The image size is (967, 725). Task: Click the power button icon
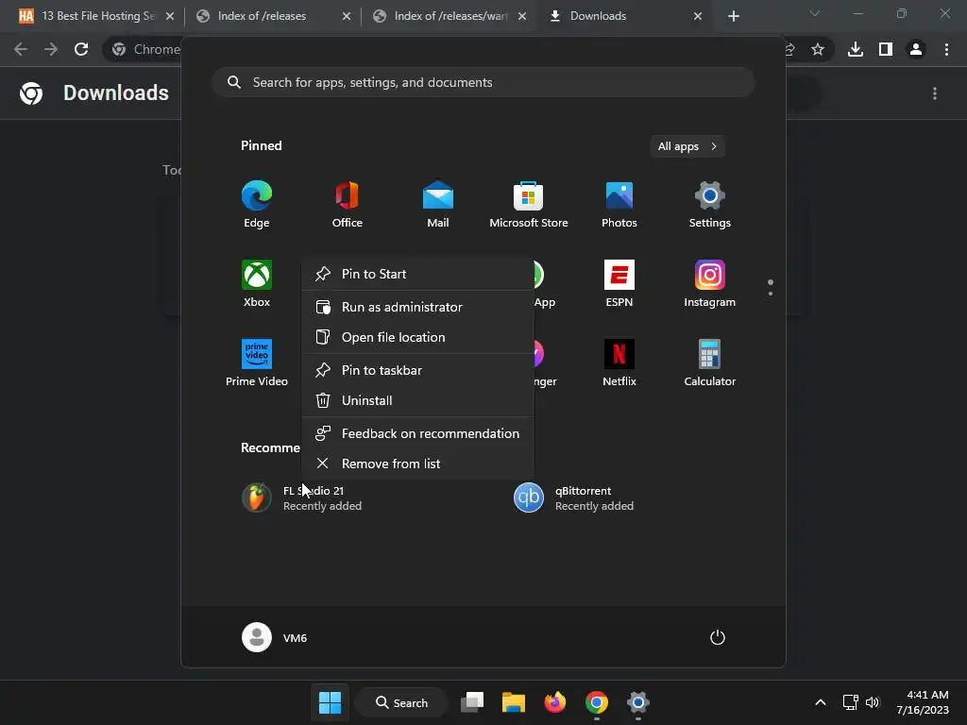pos(718,637)
